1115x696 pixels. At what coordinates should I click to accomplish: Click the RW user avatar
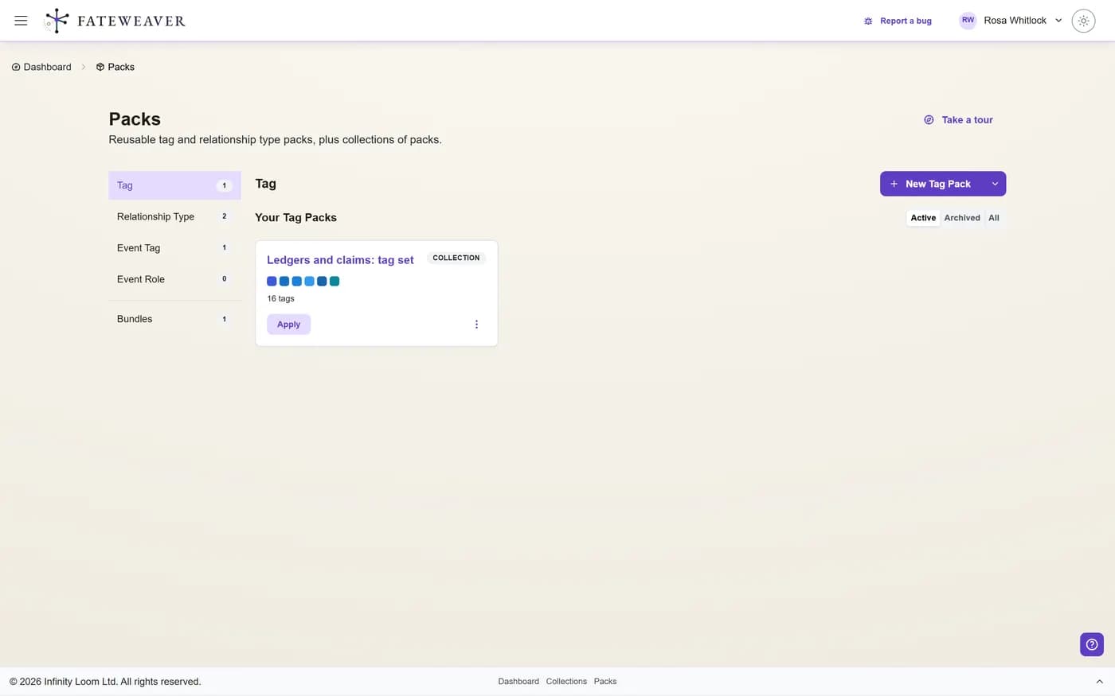pyautogui.click(x=968, y=21)
